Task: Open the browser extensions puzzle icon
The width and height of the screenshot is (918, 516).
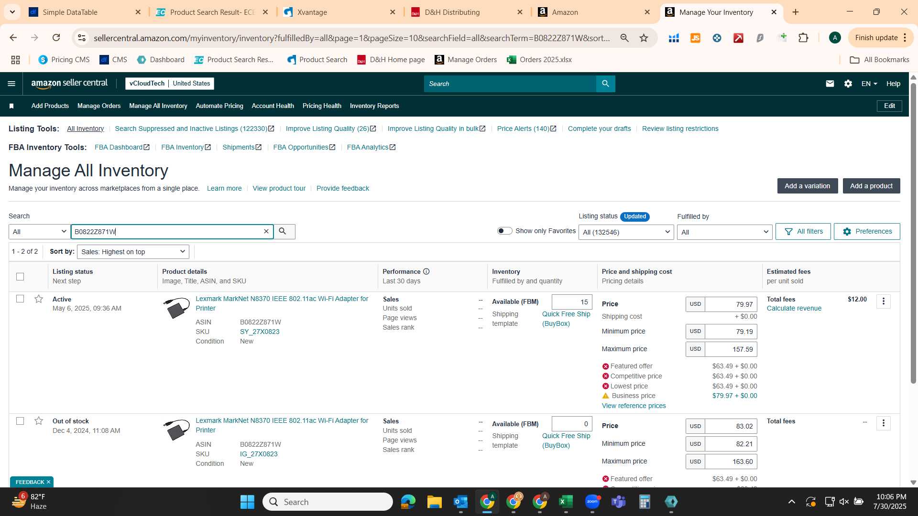Action: pos(803,38)
